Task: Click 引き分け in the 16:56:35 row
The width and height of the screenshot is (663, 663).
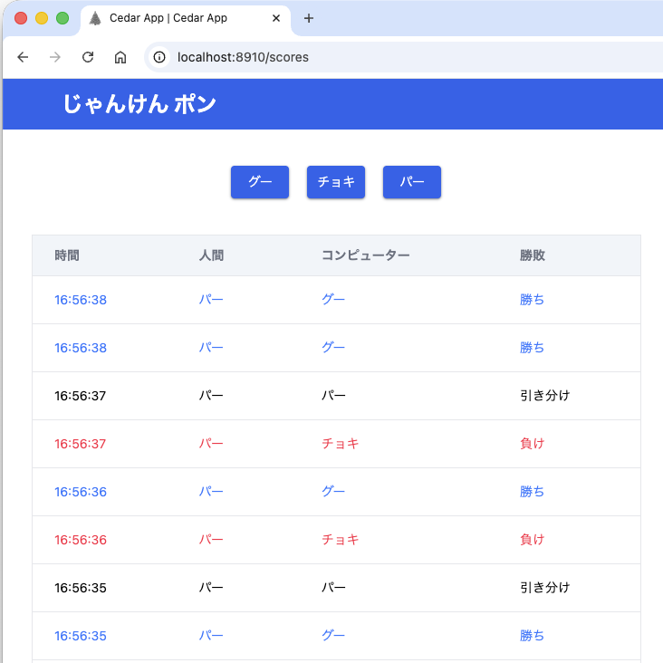Action: coord(544,588)
